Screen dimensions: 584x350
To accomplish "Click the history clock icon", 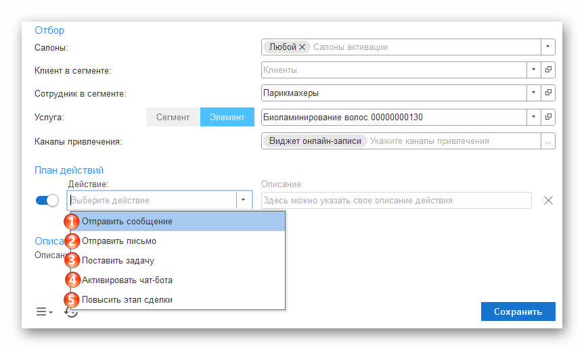I will pos(72,311).
